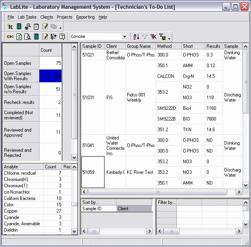This screenshot has width=251, height=247.
Task: Open the Concise view dropdown
Action: [x=125, y=37]
